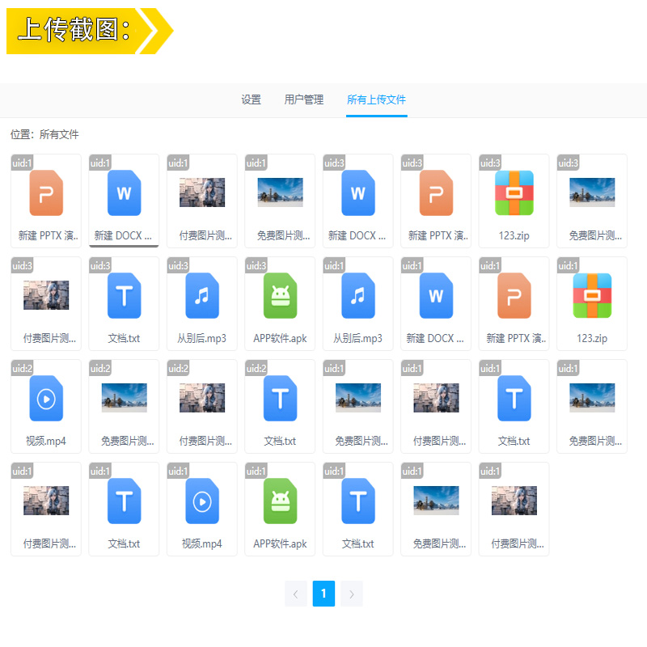Click the uid:3 付费图片测... portrait thumbnail
The height and width of the screenshot is (647, 647).
tap(46, 295)
